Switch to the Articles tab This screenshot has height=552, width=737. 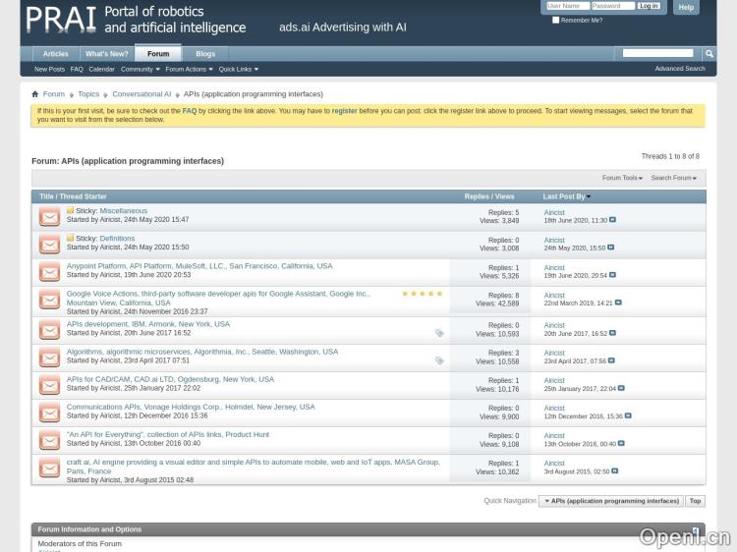[55, 54]
